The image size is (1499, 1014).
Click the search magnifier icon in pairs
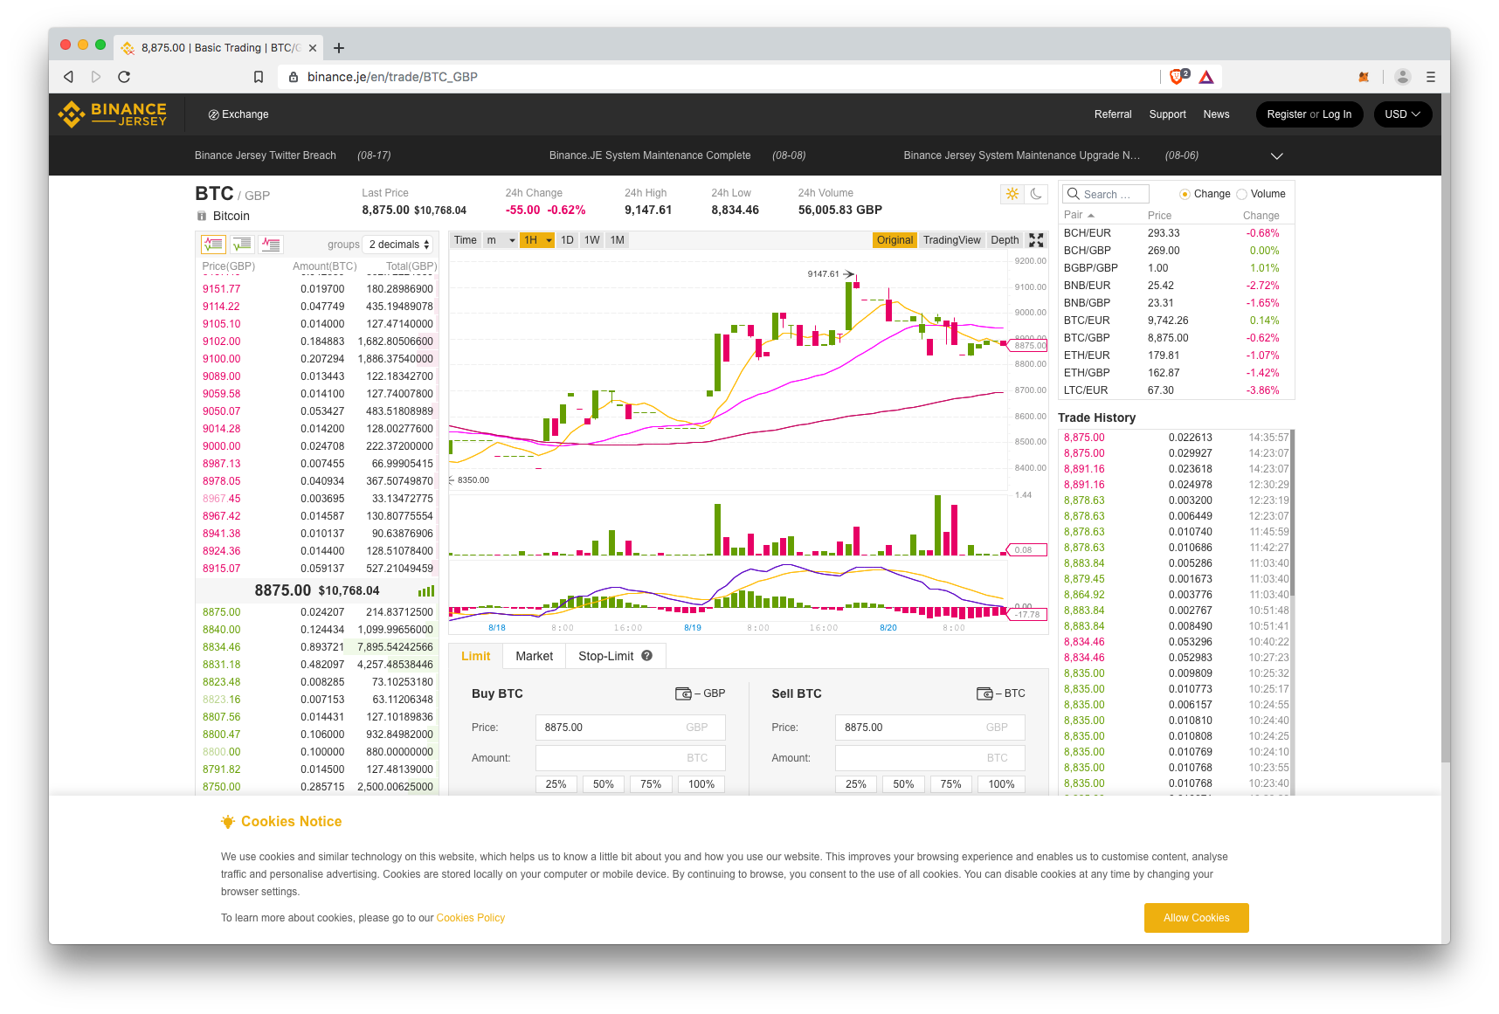(x=1074, y=194)
